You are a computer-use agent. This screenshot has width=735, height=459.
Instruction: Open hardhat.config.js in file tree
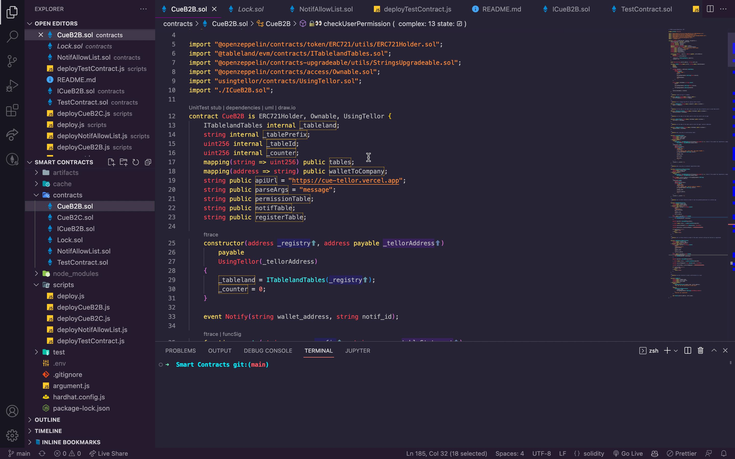click(79, 397)
